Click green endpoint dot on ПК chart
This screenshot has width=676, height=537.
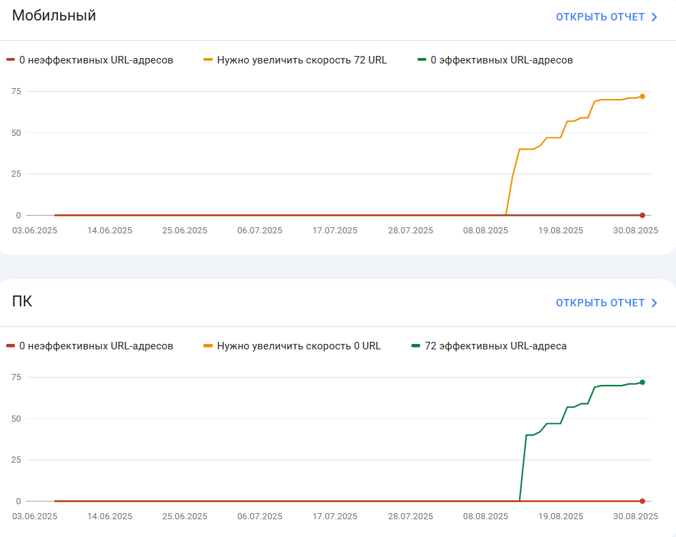[643, 382]
